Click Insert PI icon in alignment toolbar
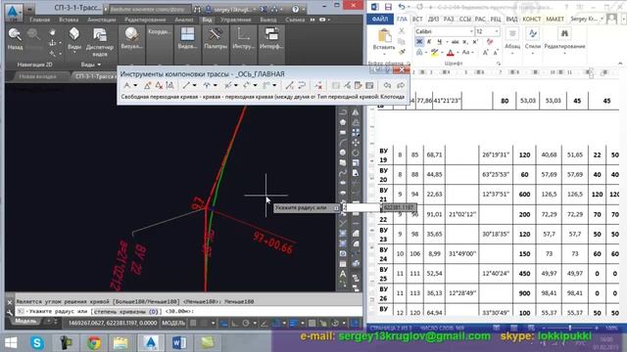The height and width of the screenshot is (352, 627). [x=148, y=85]
